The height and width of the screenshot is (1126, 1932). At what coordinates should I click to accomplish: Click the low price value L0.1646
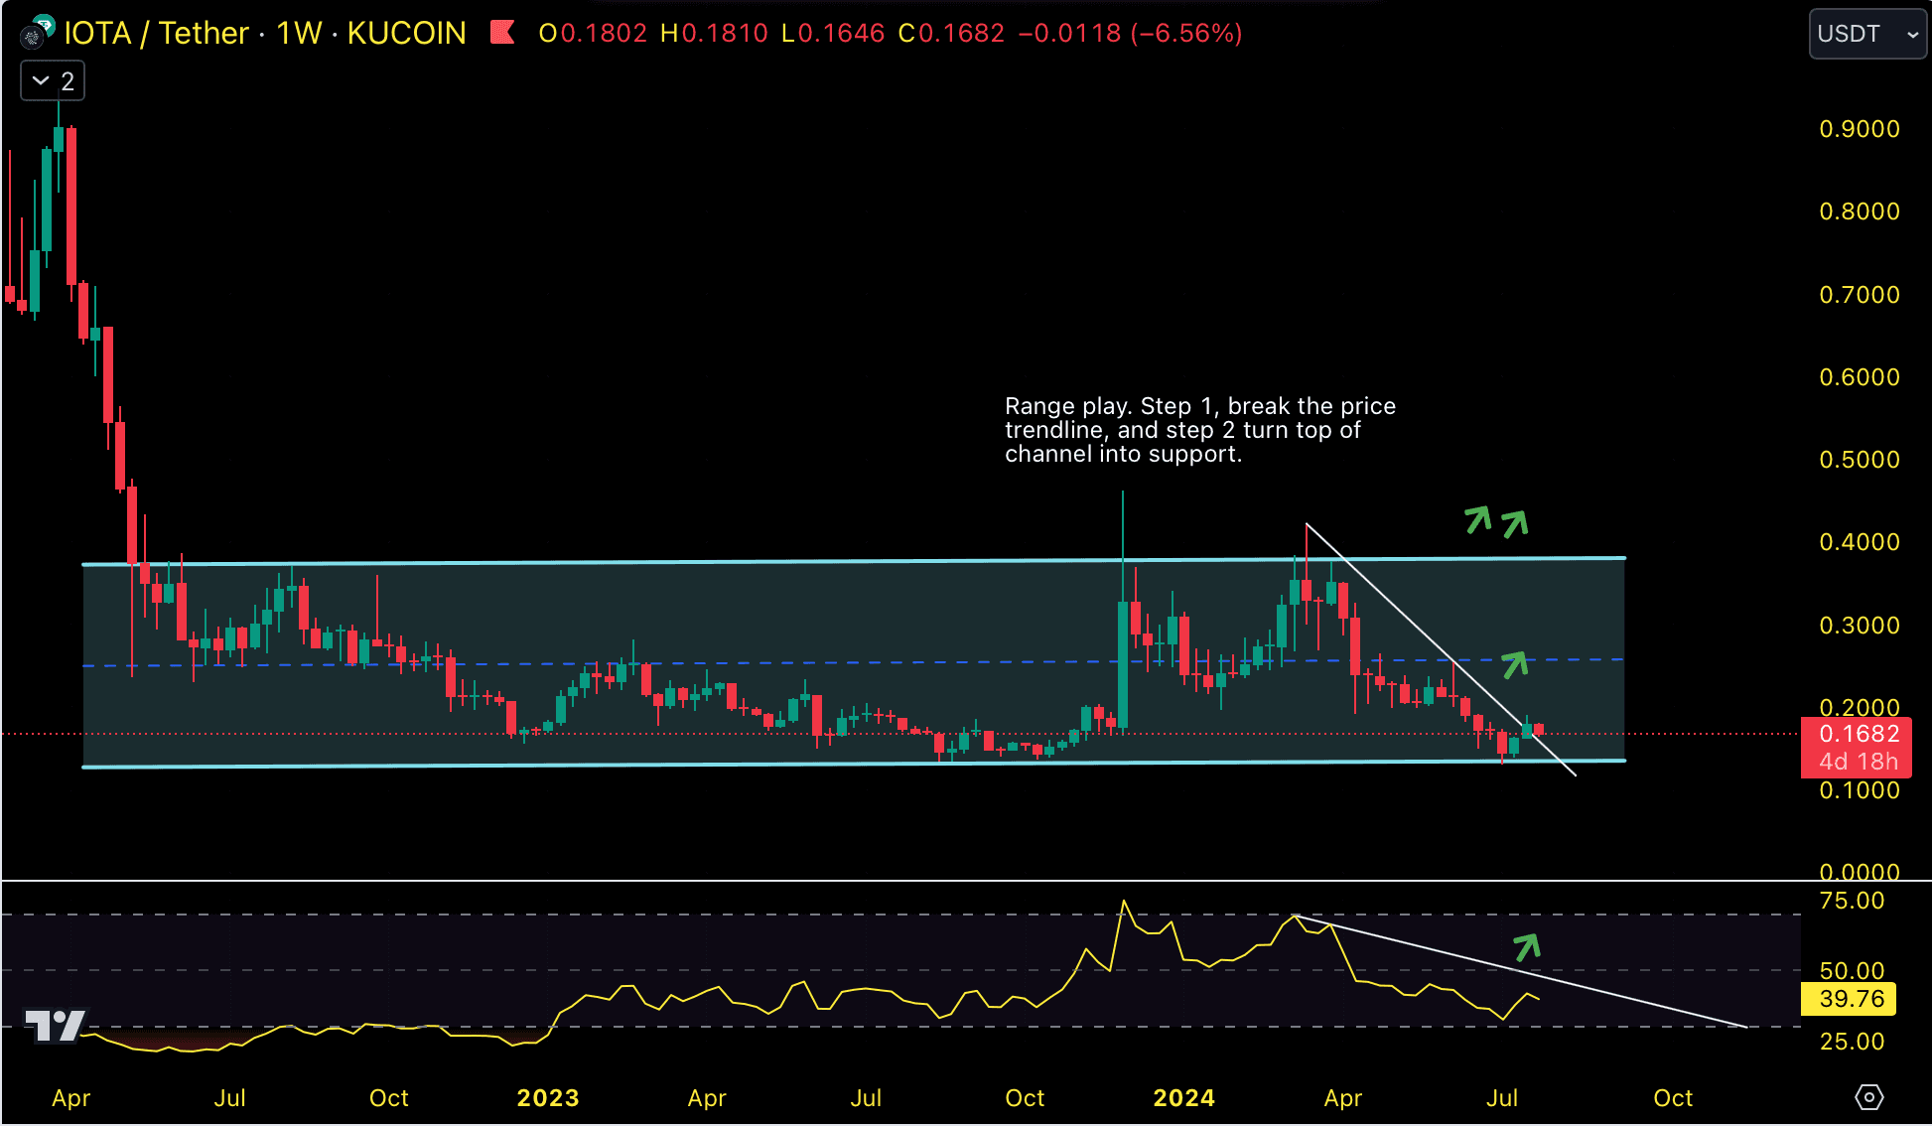[x=833, y=33]
